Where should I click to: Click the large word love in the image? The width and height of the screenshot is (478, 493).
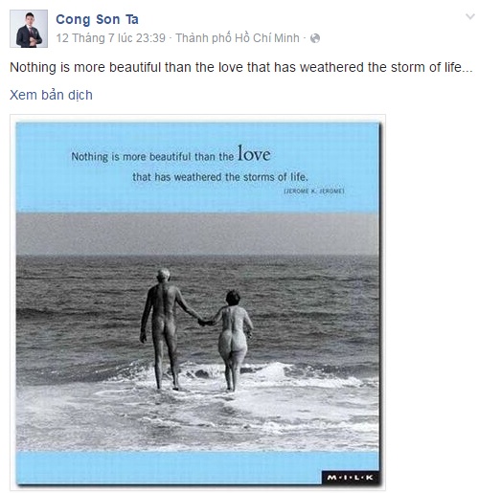(x=254, y=154)
